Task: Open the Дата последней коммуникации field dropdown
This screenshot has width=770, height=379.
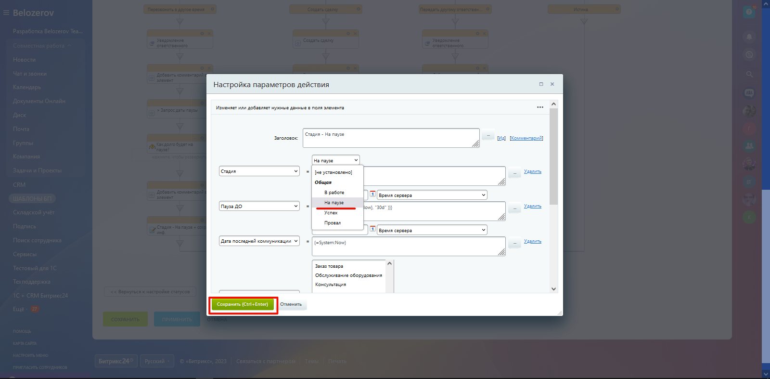Action: [259, 241]
